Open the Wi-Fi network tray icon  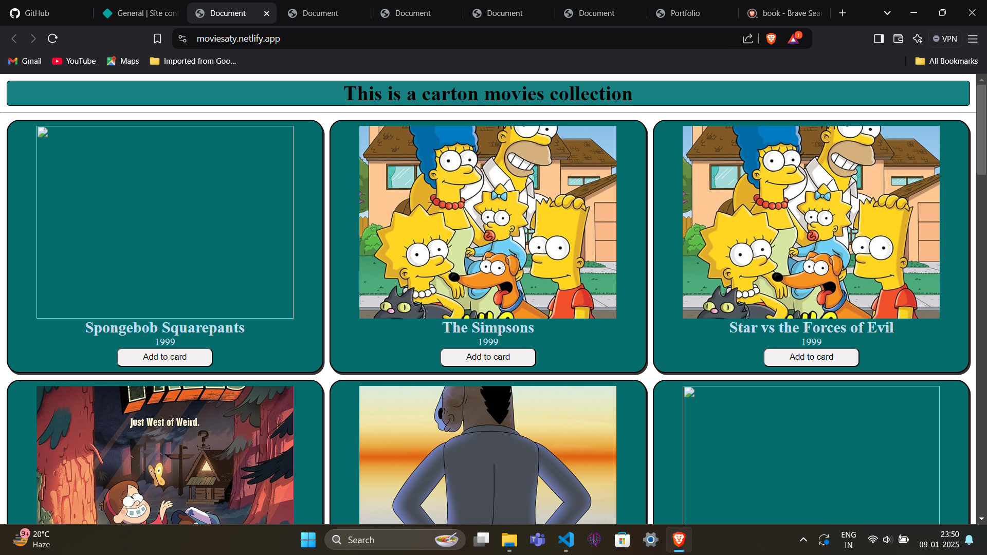[x=872, y=540]
